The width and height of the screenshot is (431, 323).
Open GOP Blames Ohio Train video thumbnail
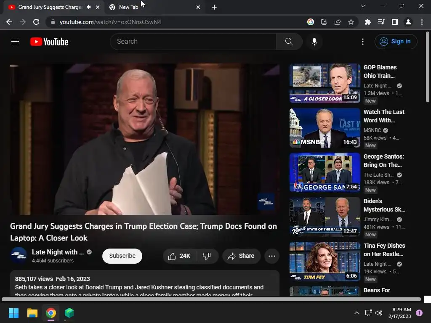(x=325, y=83)
